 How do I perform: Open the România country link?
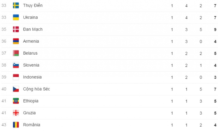point(32,125)
